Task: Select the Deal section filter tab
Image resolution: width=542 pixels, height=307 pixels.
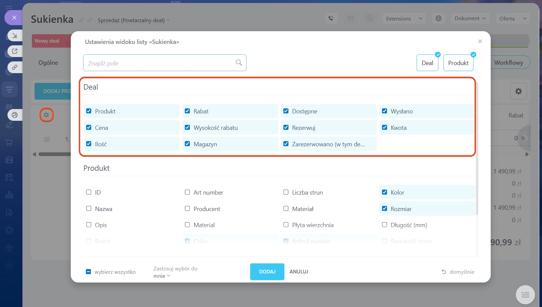Action: [427, 63]
